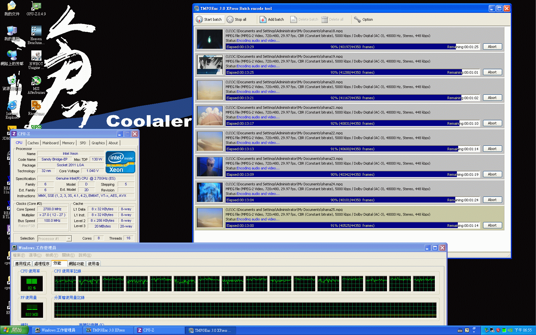Screen dimensions: 536x335
Task: Click the CPU-Z window title icon
Action: pos(14,134)
